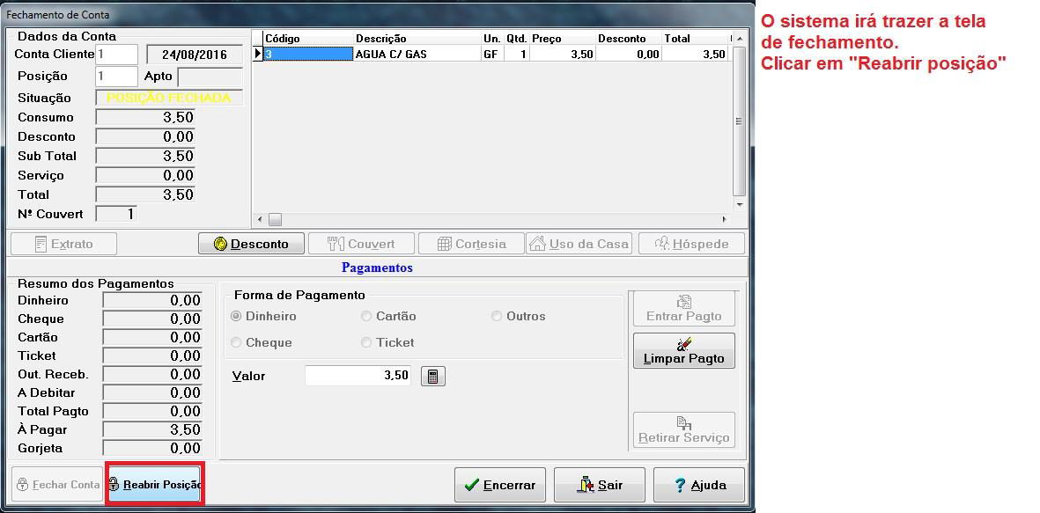Click the Total column header in grid
Viewport: 1040px width, 513px height.
click(695, 39)
